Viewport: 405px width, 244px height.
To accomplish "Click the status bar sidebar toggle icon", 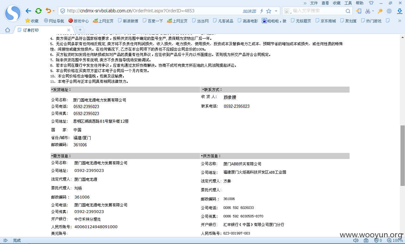I will [6, 241].
